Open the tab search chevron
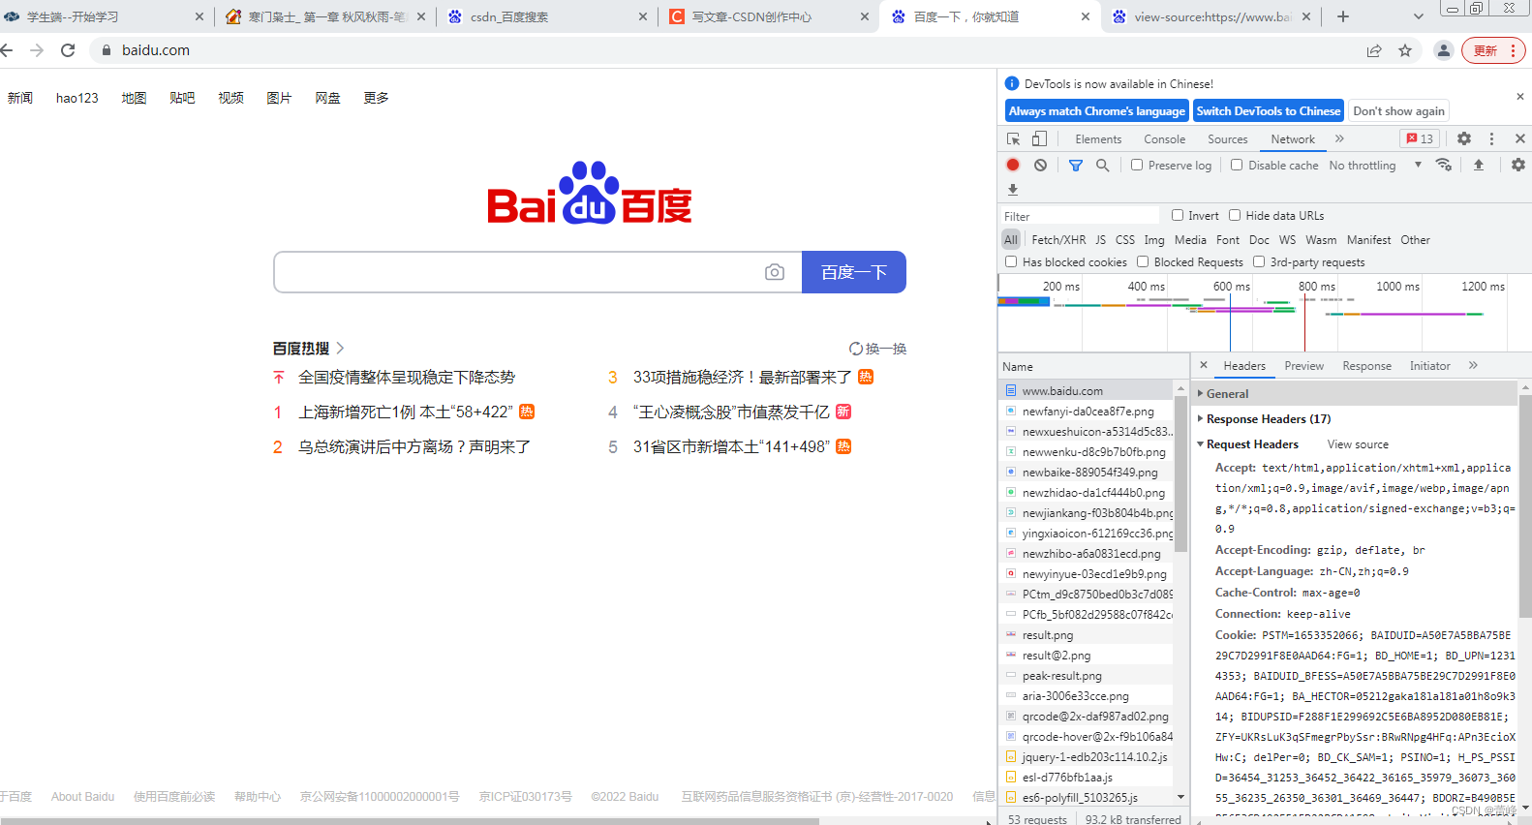1532x825 pixels. [x=1419, y=16]
